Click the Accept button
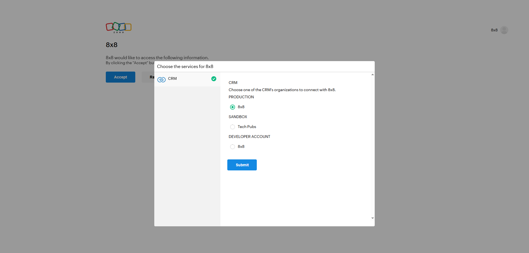Screen dimensions: 529x253 tap(120, 77)
